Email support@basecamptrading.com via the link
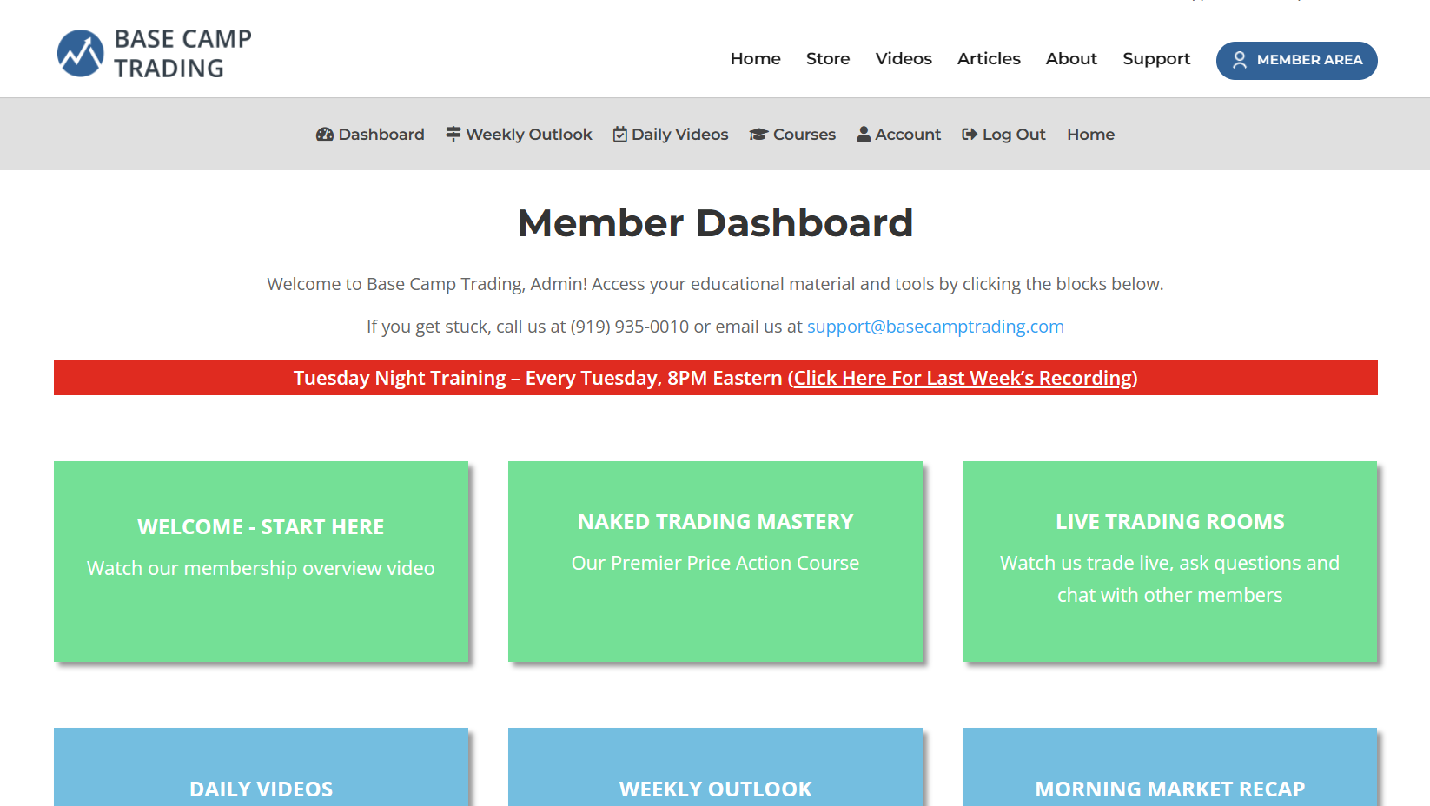The width and height of the screenshot is (1430, 806). click(935, 327)
